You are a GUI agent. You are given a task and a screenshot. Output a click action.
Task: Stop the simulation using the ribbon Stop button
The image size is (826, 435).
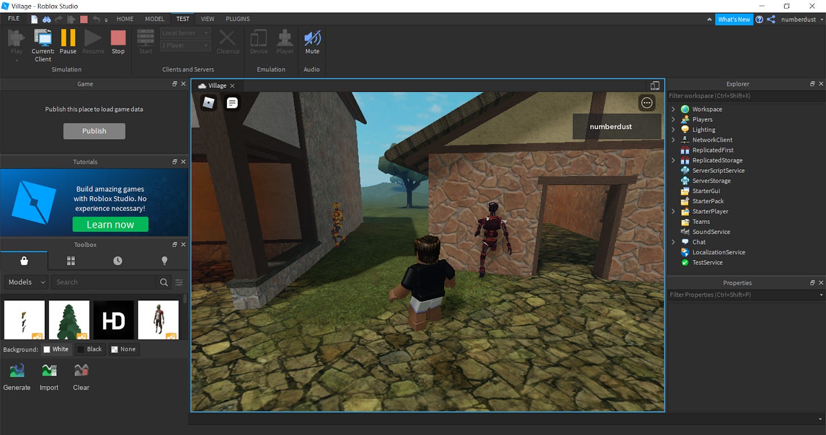click(x=118, y=42)
